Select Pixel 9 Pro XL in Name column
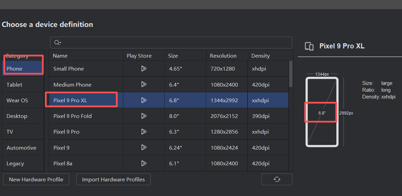Screen dimensions: 402x196 [86, 100]
